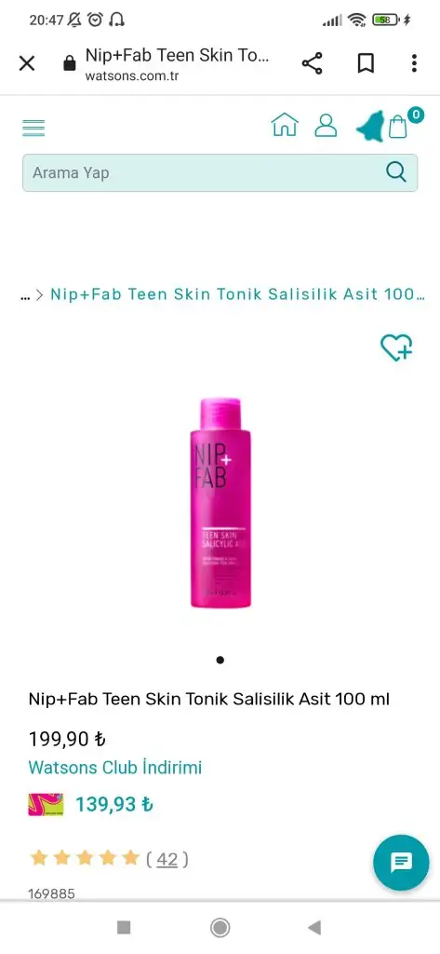440x954 pixels.
Task: Open Watsons Club İndirimi link
Action: pos(114,768)
